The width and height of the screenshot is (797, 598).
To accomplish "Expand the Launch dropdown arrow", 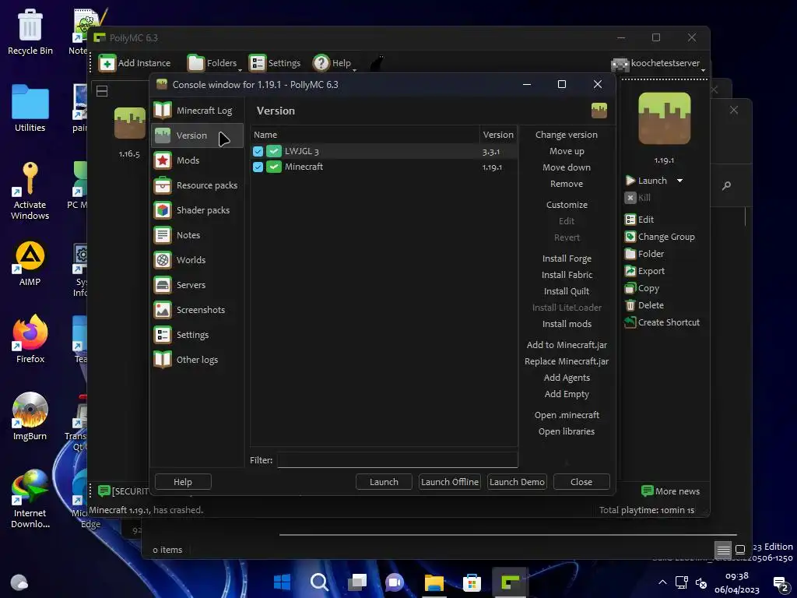I will point(679,181).
